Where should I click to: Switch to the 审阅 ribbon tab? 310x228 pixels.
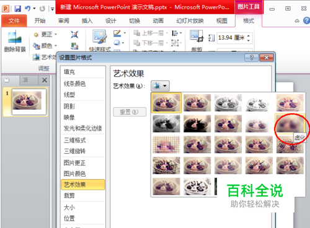coord(63,20)
